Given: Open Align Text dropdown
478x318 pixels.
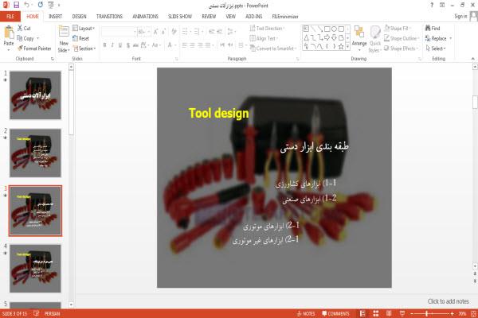Looking at the screenshot, I should pyautogui.click(x=264, y=38).
